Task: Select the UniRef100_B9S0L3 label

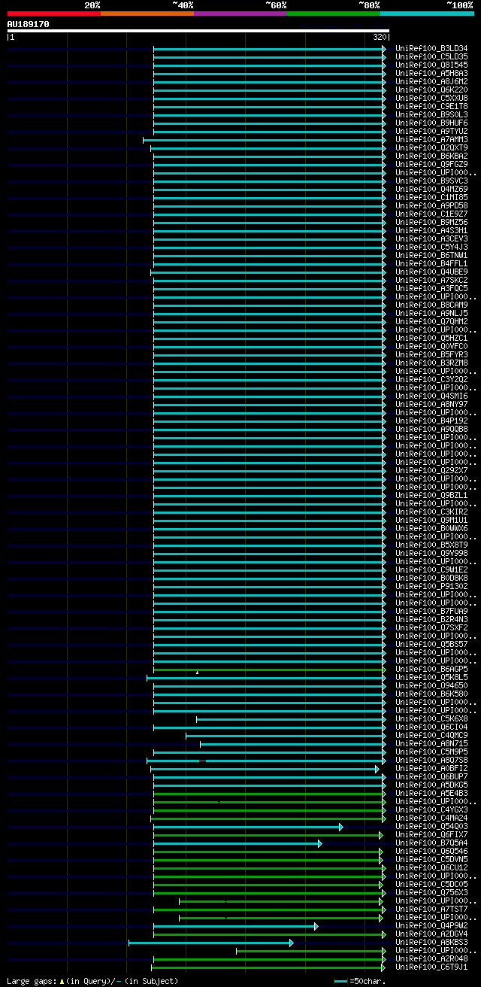Action: tap(431, 115)
